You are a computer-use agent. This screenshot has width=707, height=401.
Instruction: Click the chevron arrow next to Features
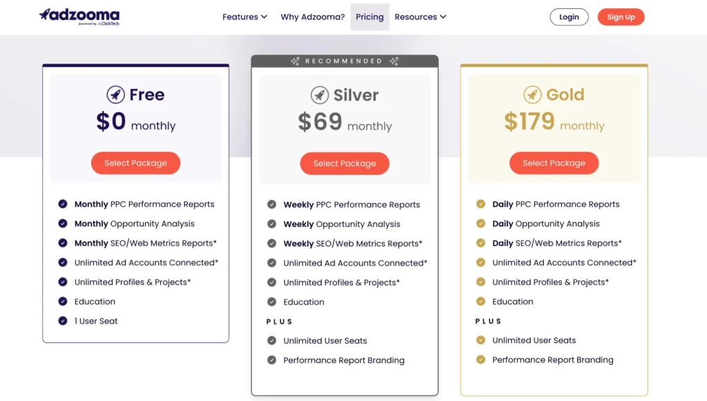click(x=264, y=17)
